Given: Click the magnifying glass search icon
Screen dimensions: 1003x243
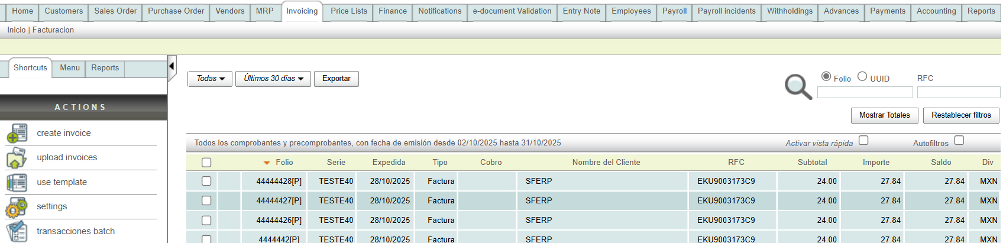Looking at the screenshot, I should click(798, 87).
